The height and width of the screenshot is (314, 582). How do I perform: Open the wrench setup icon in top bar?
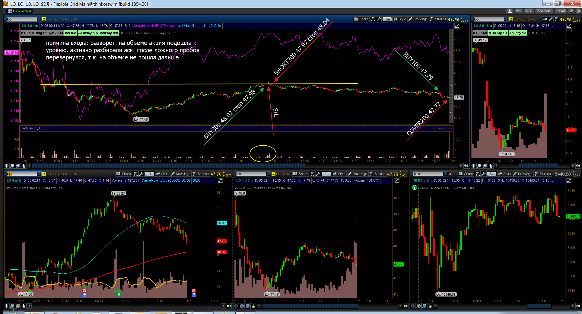[x=519, y=11]
